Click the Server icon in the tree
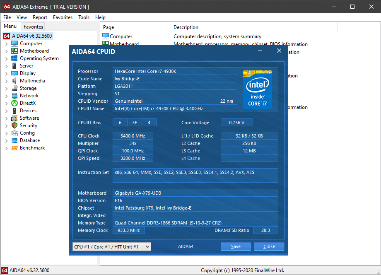The width and height of the screenshot is (381, 275). coord(14,66)
